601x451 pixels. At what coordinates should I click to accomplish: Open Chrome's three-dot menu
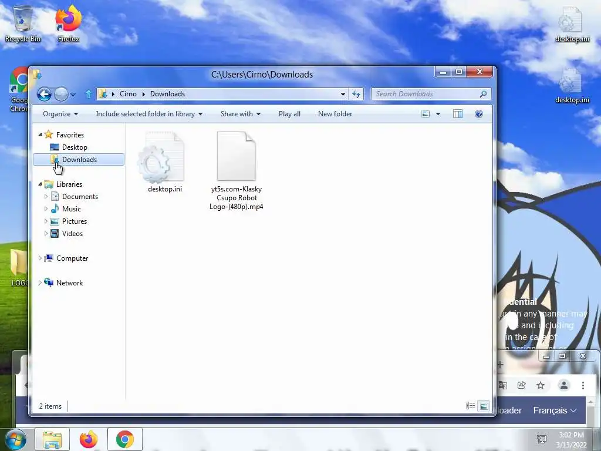point(583,385)
